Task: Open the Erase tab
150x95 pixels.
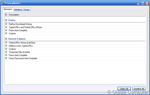Action: pos(27,10)
